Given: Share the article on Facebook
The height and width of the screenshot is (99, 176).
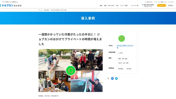Looking at the screenshot, I should (x=112, y=78).
